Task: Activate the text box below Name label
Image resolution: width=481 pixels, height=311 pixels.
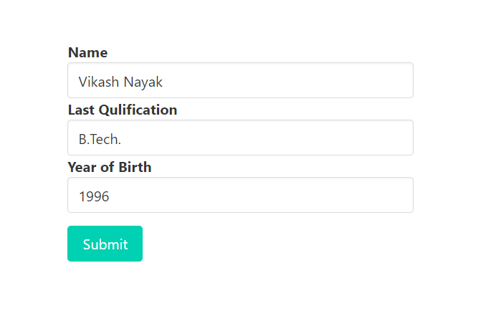Action: (241, 80)
